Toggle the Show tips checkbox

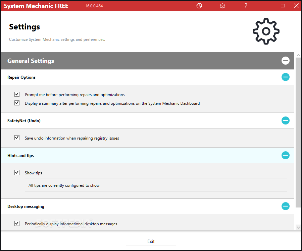17,172
